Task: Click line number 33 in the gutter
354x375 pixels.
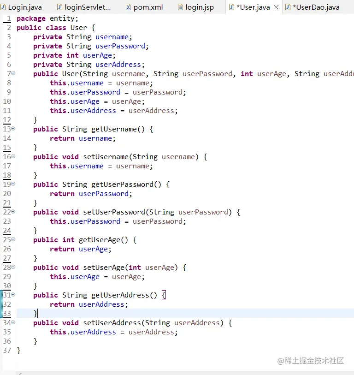Action: [x=7, y=314]
